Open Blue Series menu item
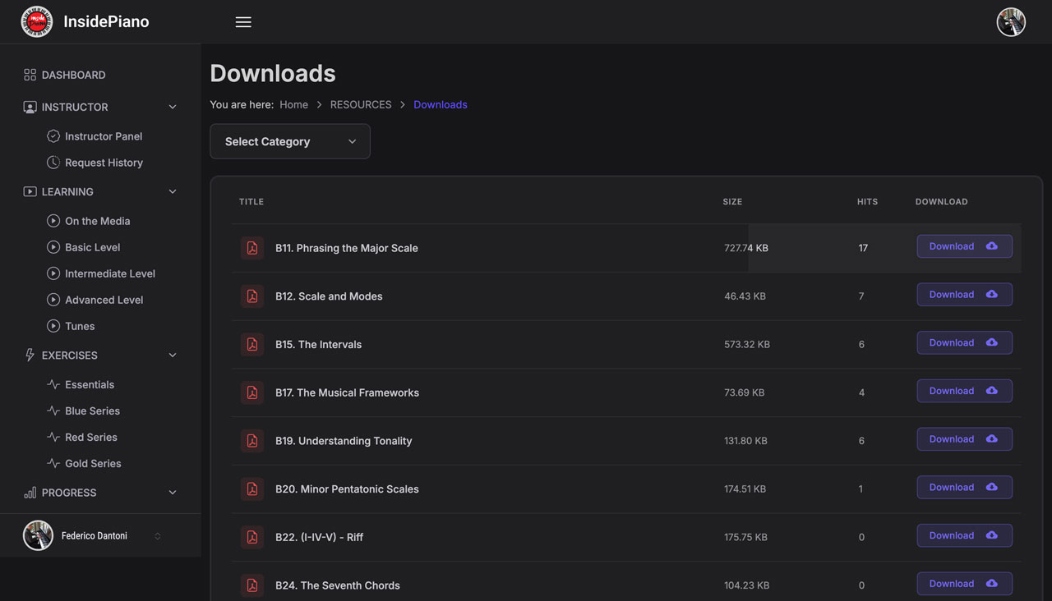Screen dimensions: 1052x601 click(93, 411)
